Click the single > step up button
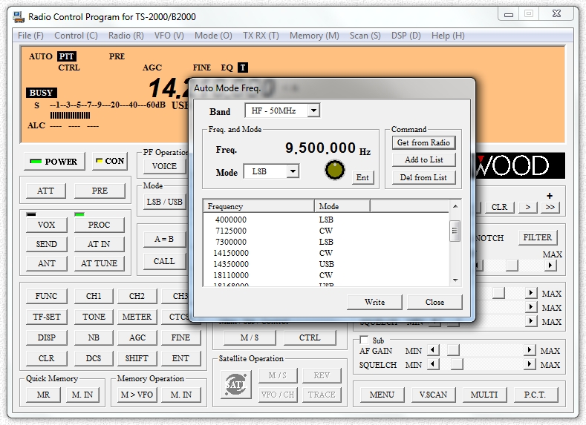Viewport: 586px width, 425px height. (528, 207)
